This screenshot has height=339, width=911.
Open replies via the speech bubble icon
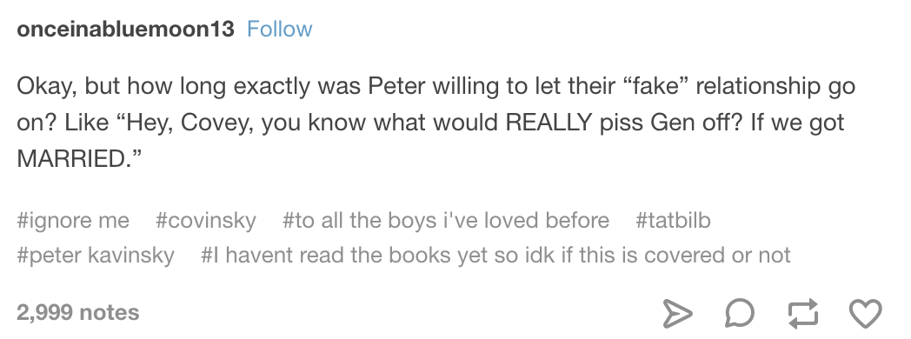741,314
